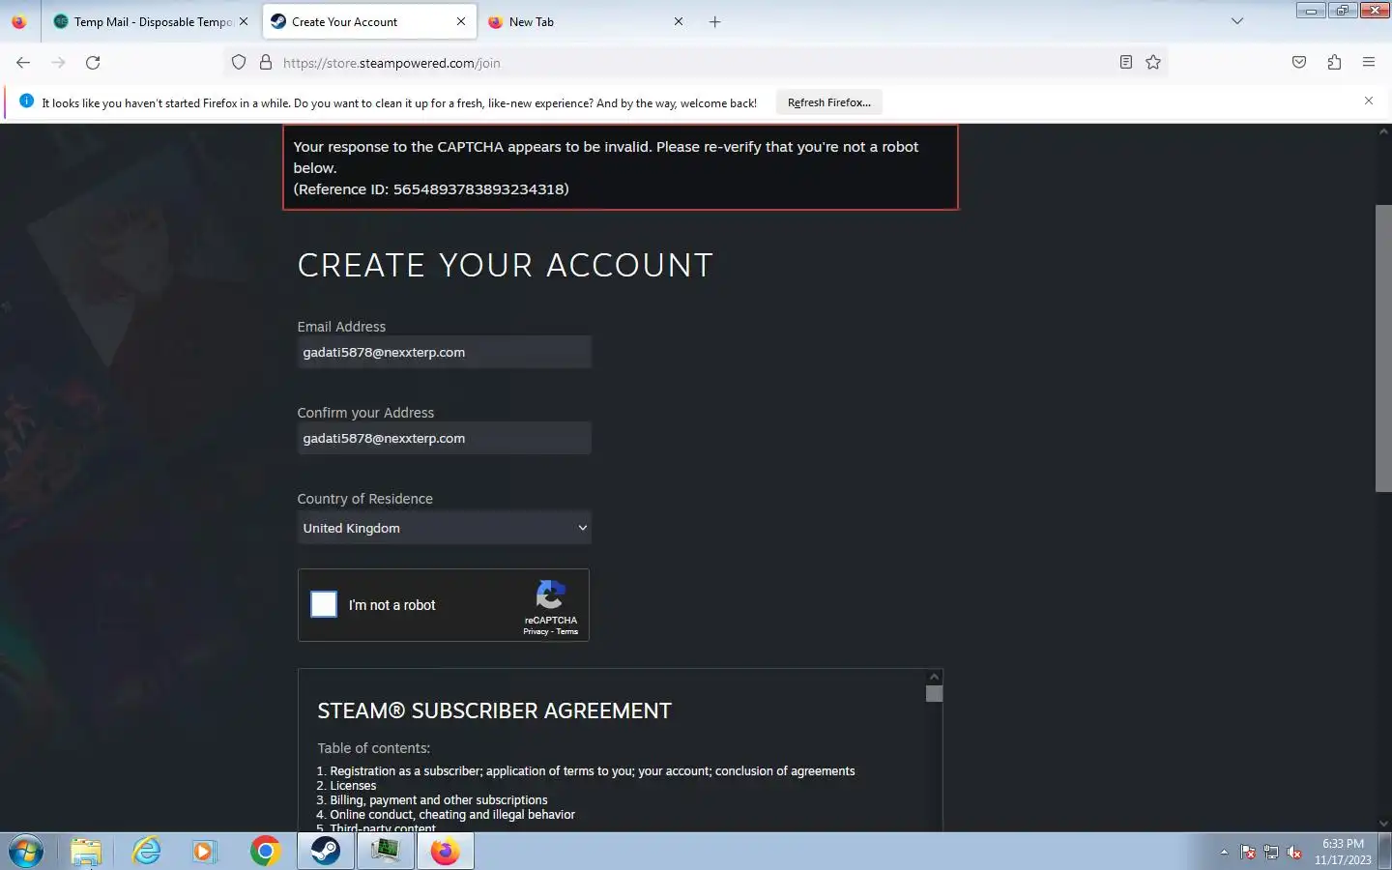
Task: Launch Internet Explorer from taskbar
Action: (146, 852)
